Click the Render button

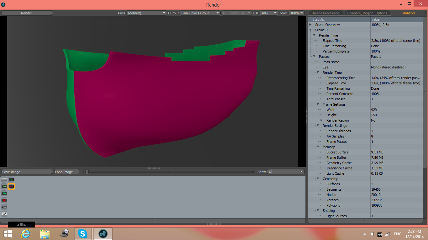(x=27, y=13)
